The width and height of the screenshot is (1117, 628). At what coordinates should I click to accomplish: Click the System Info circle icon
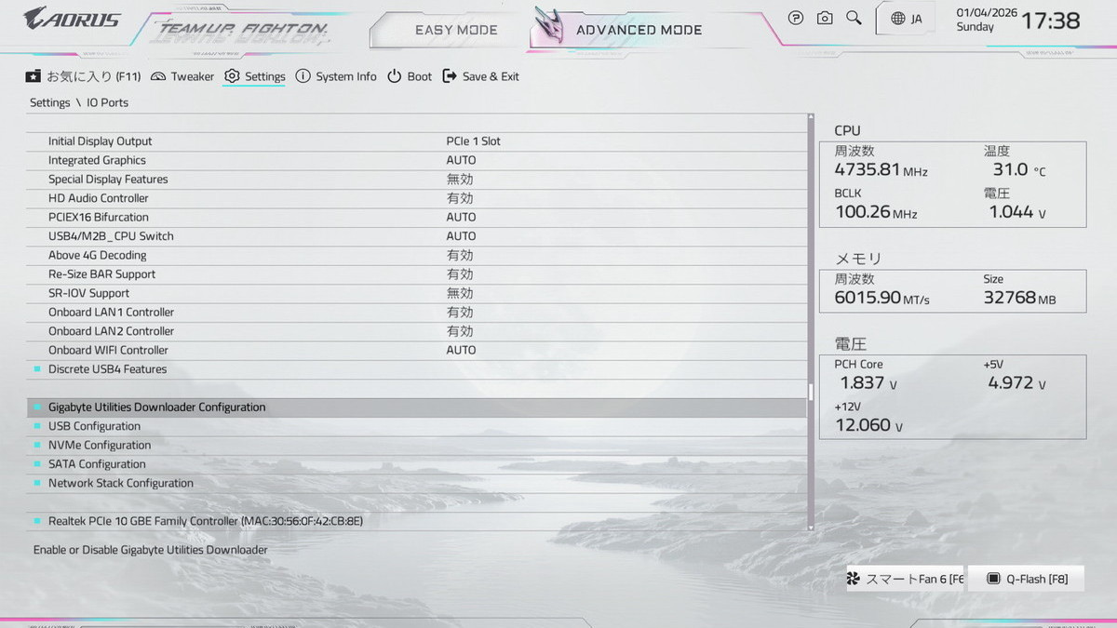point(303,76)
